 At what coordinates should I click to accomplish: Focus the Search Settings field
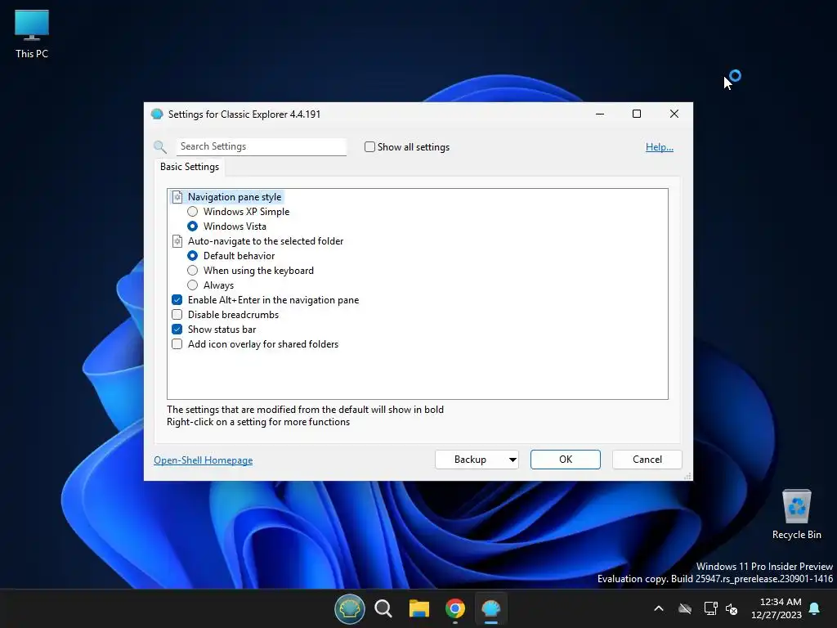point(261,146)
